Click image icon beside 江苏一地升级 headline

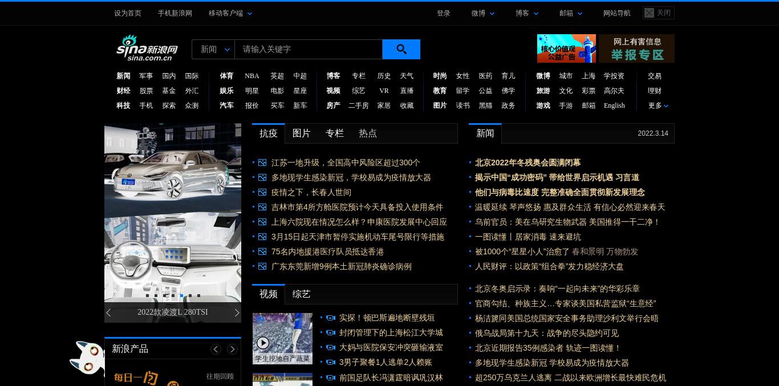tap(262, 162)
